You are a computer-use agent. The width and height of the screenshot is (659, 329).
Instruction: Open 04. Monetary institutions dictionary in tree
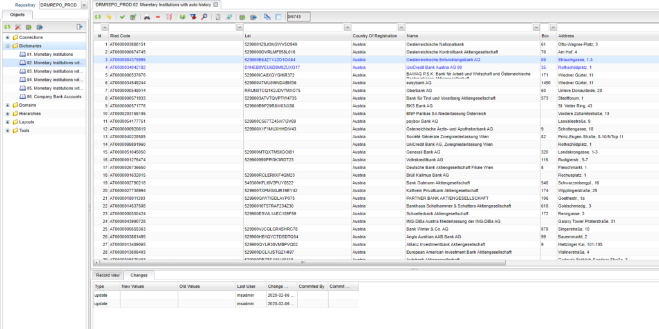pyautogui.click(x=55, y=80)
